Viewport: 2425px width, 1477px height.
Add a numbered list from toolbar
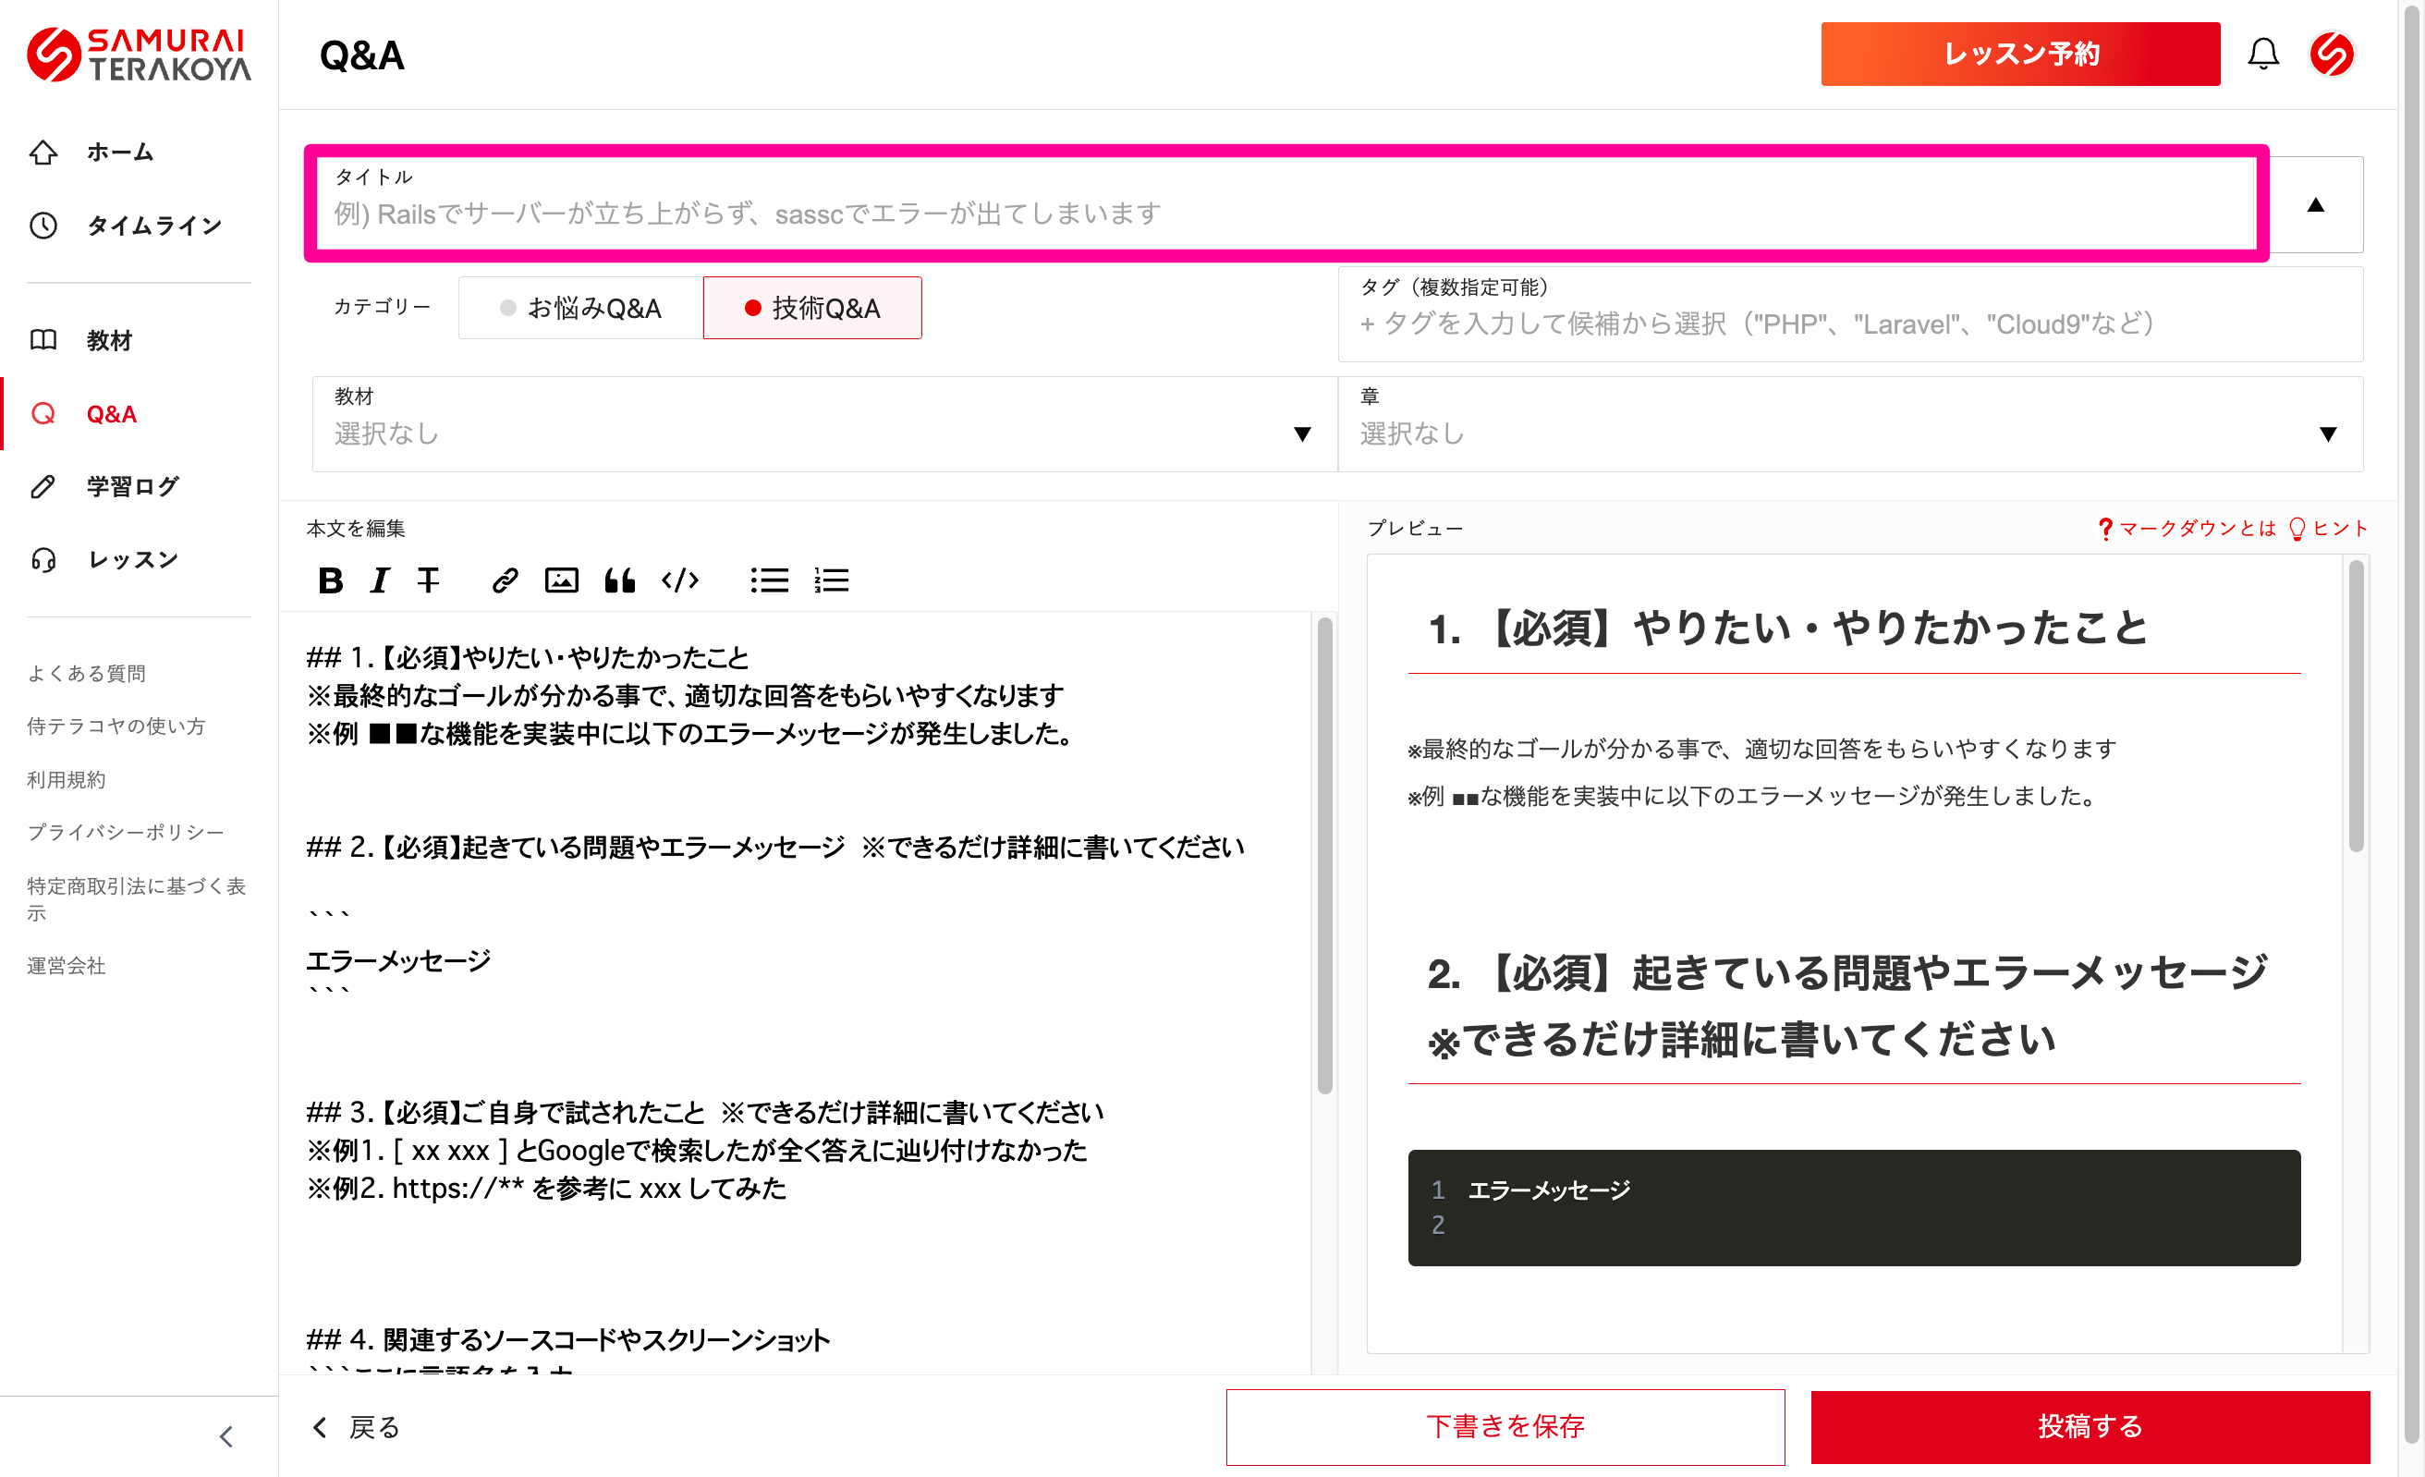pyautogui.click(x=831, y=580)
